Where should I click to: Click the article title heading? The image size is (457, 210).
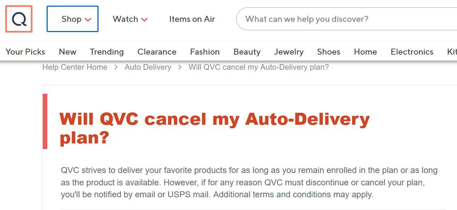[x=215, y=128]
